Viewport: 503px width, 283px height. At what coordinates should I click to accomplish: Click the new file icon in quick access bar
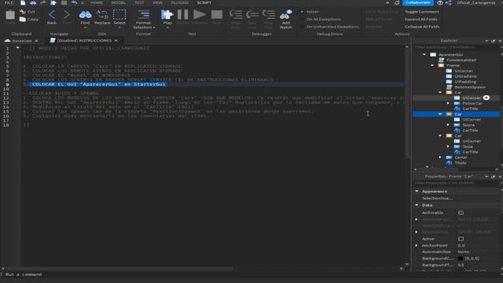pyautogui.click(x=23, y=2)
